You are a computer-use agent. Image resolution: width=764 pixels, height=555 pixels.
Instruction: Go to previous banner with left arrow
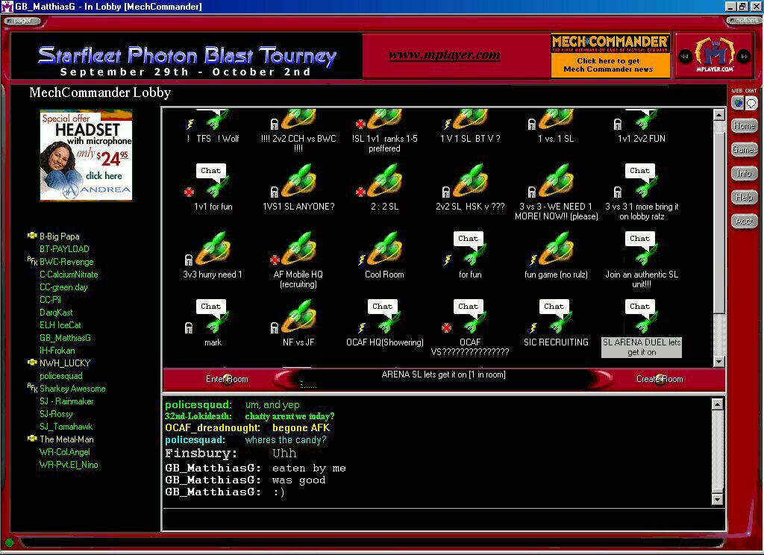pos(685,57)
